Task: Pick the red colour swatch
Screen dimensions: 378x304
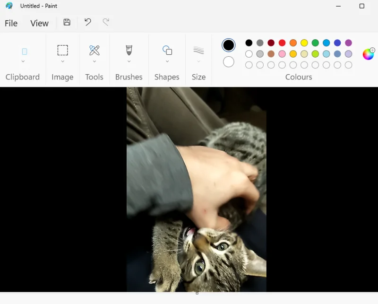Action: [282, 43]
